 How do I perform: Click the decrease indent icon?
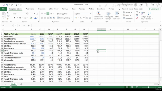point(51,18)
